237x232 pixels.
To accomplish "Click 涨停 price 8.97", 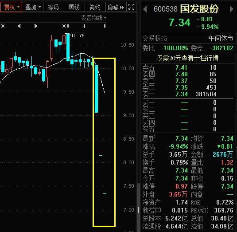I will pos(182,186).
